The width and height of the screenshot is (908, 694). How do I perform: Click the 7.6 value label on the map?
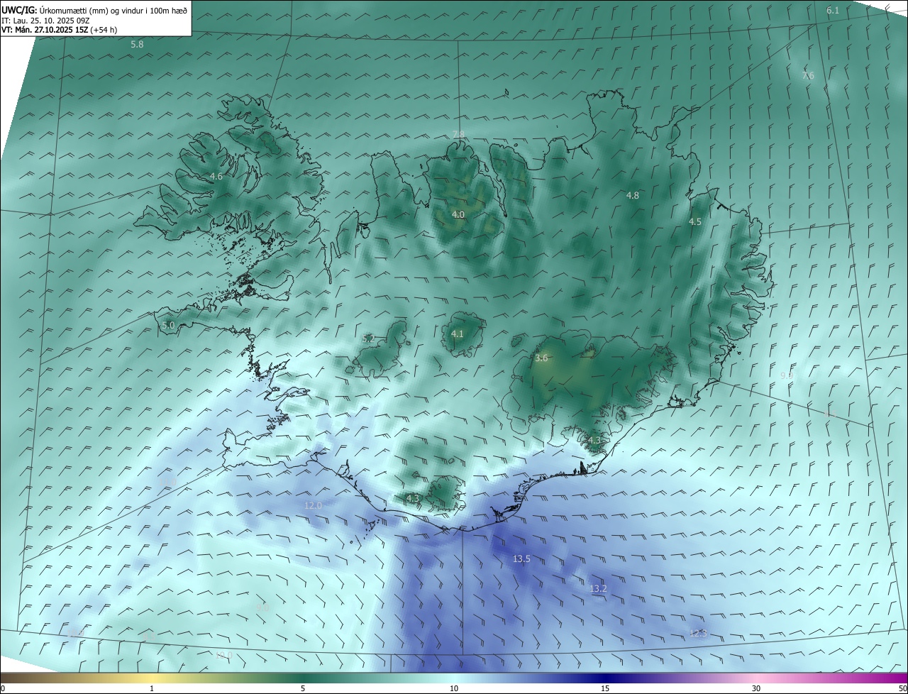pos(808,75)
